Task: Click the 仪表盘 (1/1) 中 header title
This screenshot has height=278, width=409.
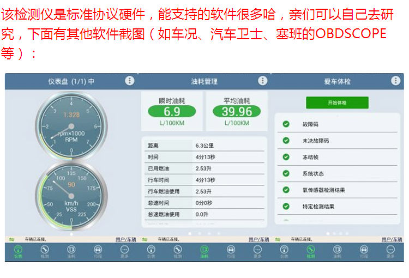Action: coord(71,82)
